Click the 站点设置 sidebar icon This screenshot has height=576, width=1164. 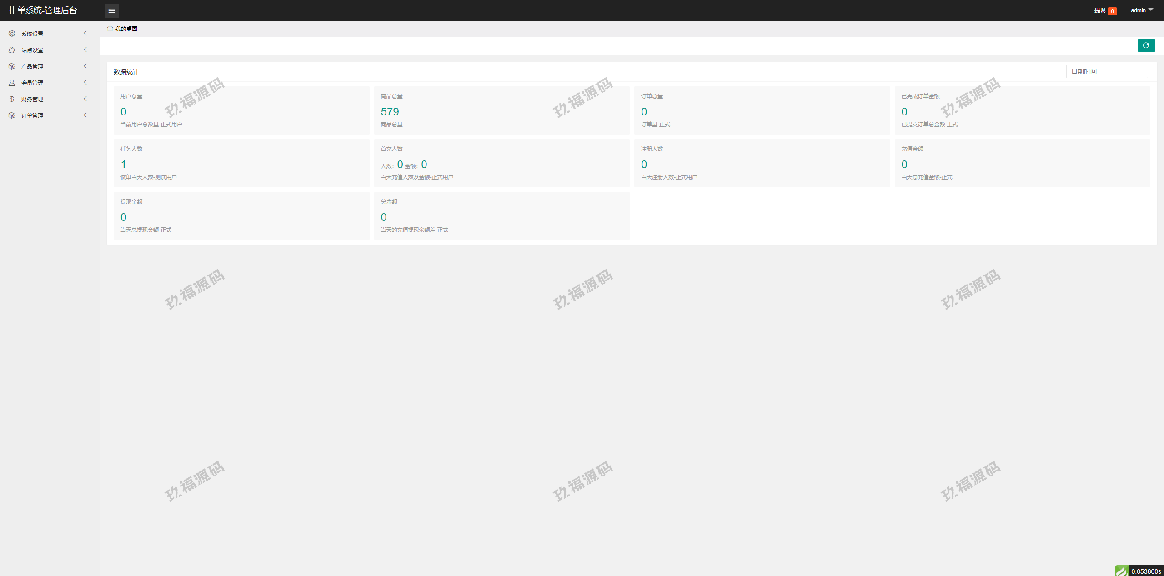tap(12, 50)
